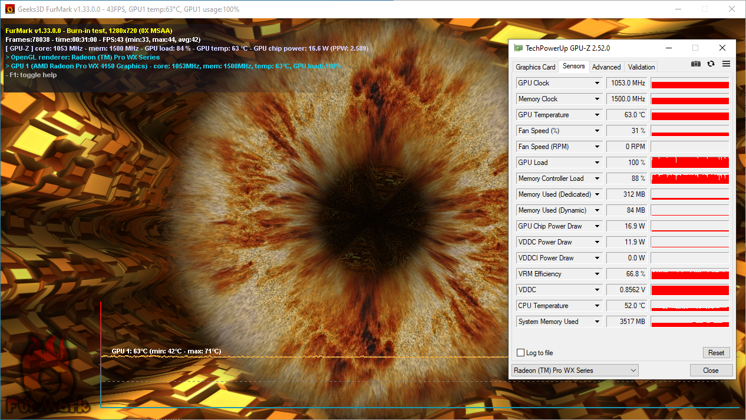Viewport: 746px width, 420px height.
Task: Click the GPU-Z refresh icon
Action: click(711, 64)
